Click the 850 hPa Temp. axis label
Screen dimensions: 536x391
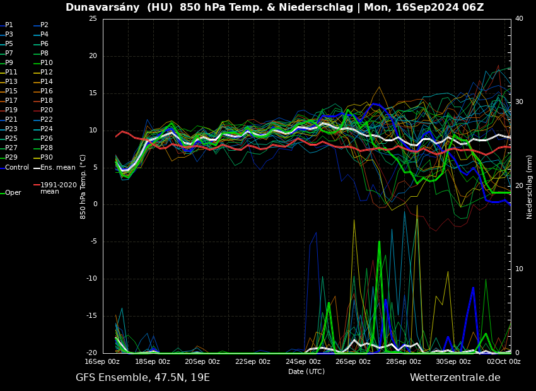pyautogui.click(x=83, y=187)
